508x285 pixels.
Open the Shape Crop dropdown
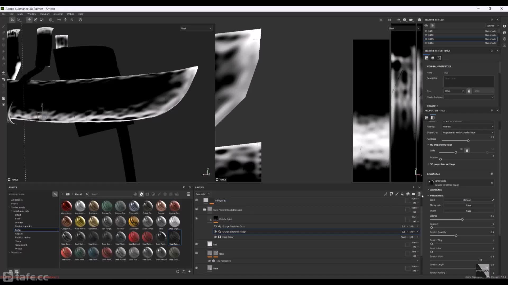(x=468, y=132)
